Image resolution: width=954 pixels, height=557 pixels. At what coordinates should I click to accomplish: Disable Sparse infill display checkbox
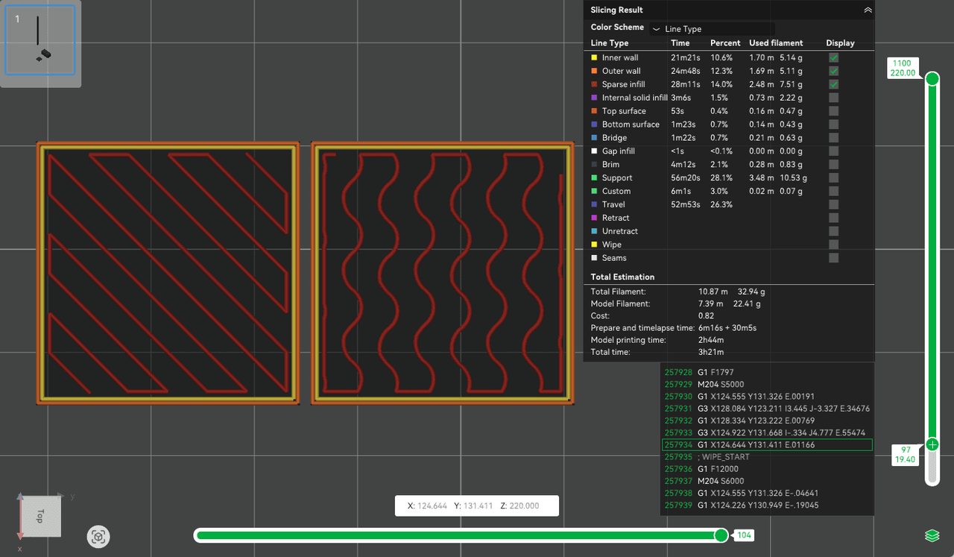pos(833,84)
